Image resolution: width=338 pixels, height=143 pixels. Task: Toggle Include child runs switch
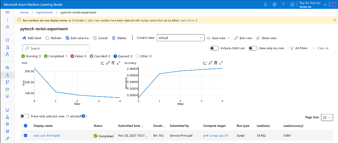tap(214, 48)
